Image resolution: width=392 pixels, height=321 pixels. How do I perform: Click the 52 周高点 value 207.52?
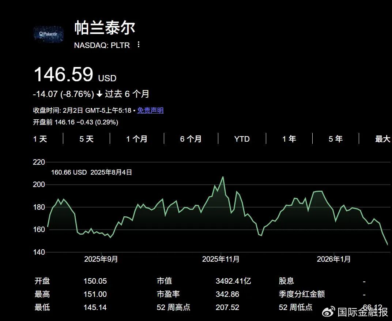coord(227,307)
